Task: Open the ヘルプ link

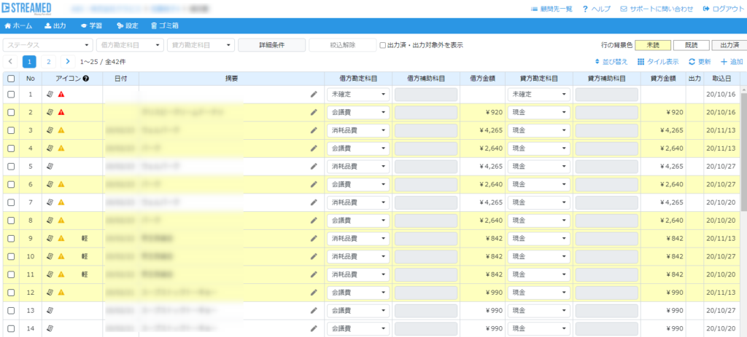Action: 597,9
